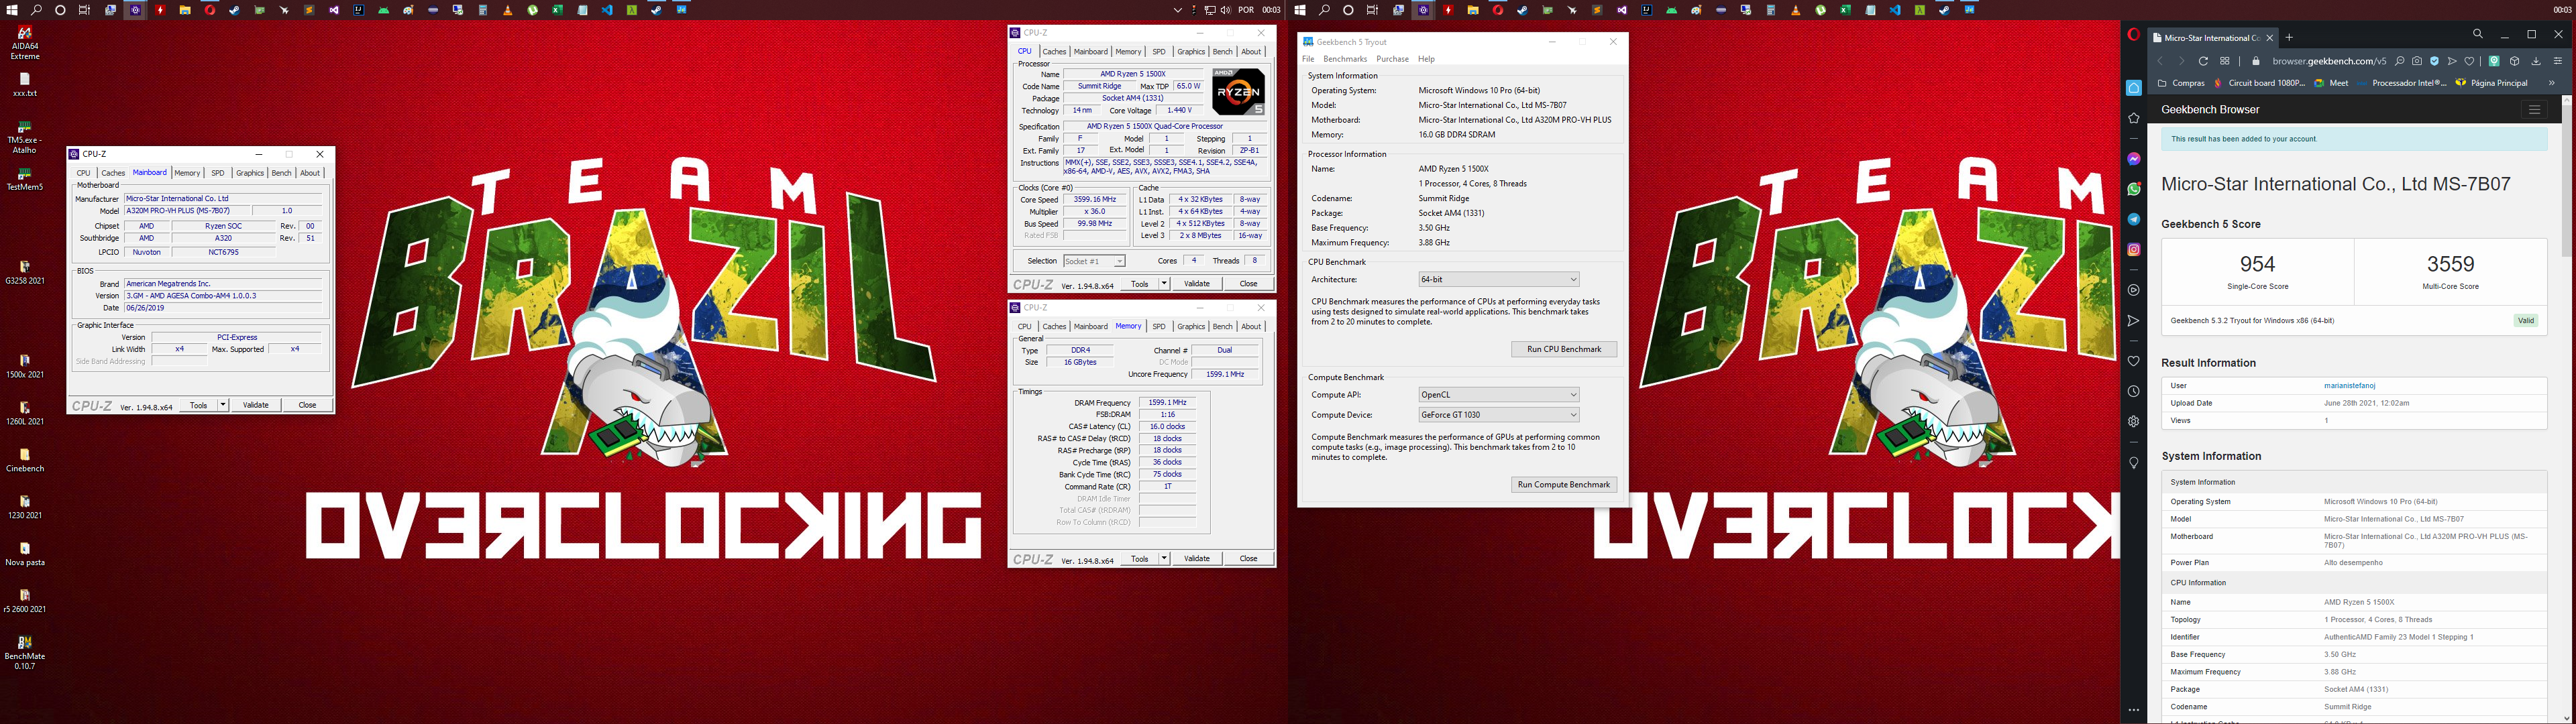Open Opera Easy Setup icon
The height and width of the screenshot is (724, 2576).
pyautogui.click(x=2558, y=61)
